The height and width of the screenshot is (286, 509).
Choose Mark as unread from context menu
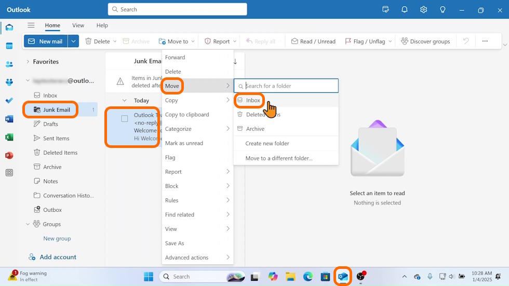(184, 143)
